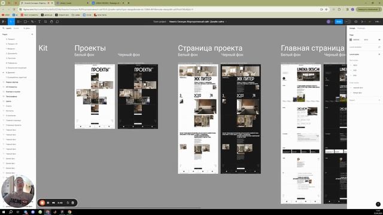383x215 pixels.
Task: Select the Rectangle shape tool
Action: (x=25, y=21)
